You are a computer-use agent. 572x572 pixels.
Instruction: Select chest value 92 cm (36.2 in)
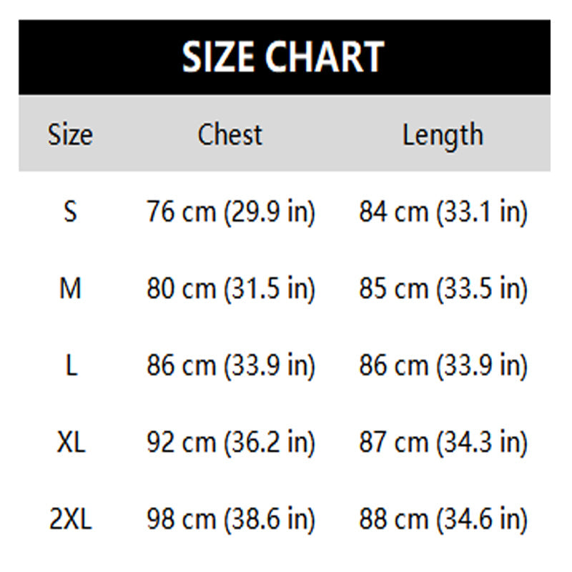[230, 443]
